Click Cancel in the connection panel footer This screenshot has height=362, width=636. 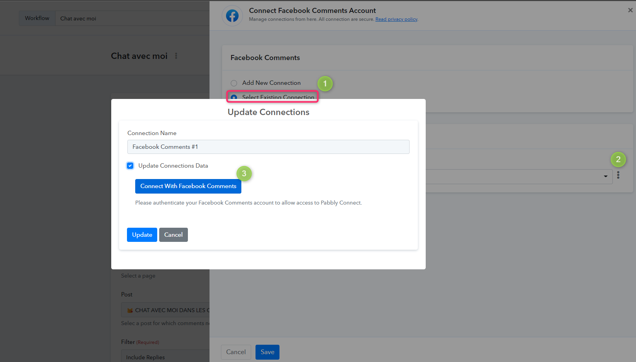coord(236,352)
